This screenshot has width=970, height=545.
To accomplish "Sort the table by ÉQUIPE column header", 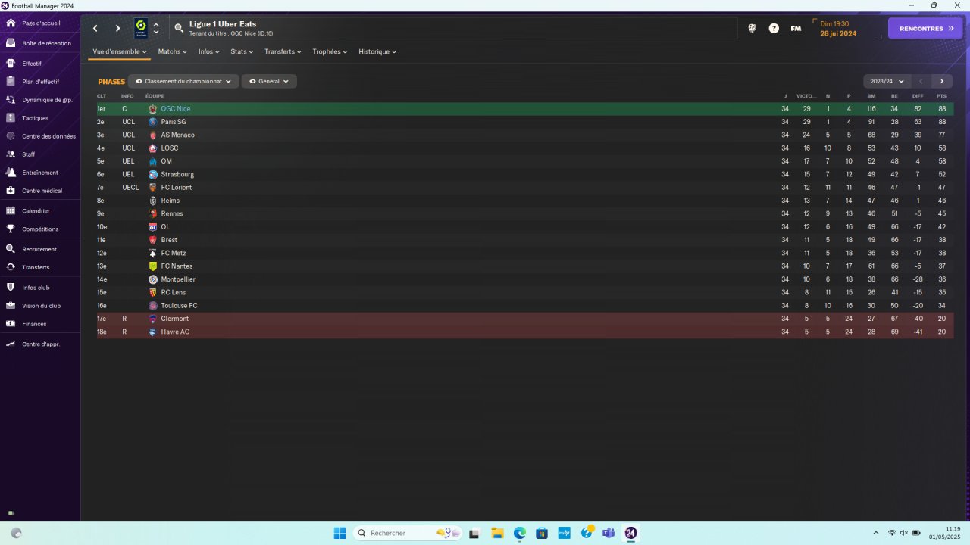I will coord(155,96).
